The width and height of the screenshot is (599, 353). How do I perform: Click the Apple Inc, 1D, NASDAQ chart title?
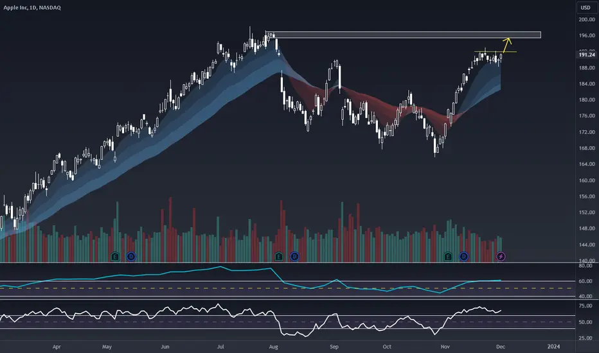click(x=32, y=7)
